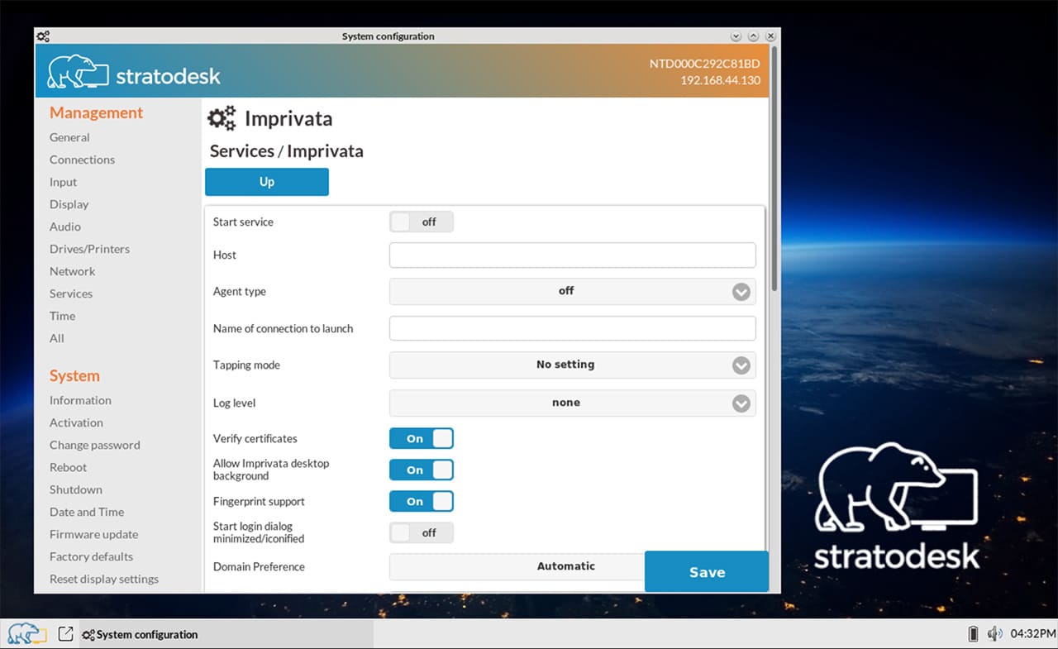Click the device name NTD000C292C81BD
This screenshot has height=649, width=1058.
click(x=704, y=64)
